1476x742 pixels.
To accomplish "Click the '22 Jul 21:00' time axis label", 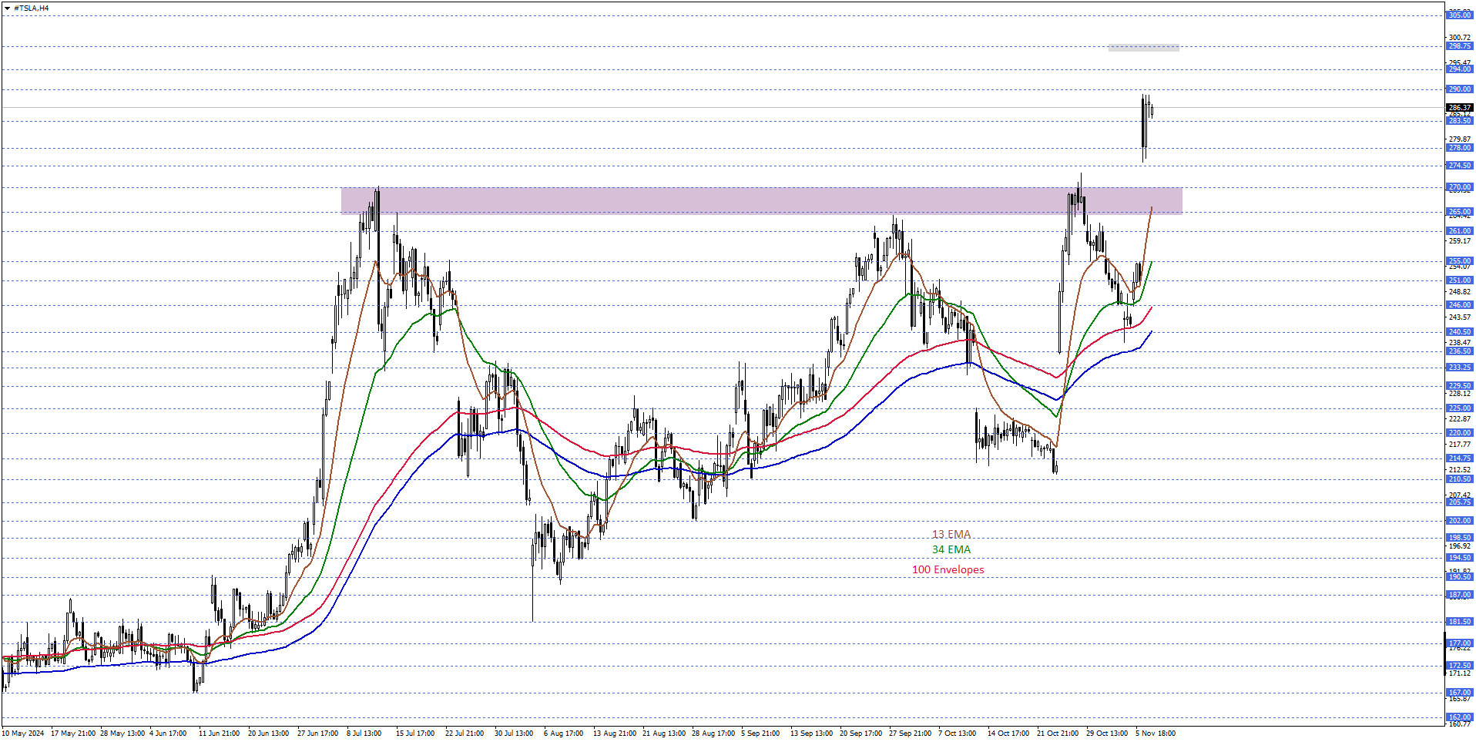I will (x=465, y=734).
